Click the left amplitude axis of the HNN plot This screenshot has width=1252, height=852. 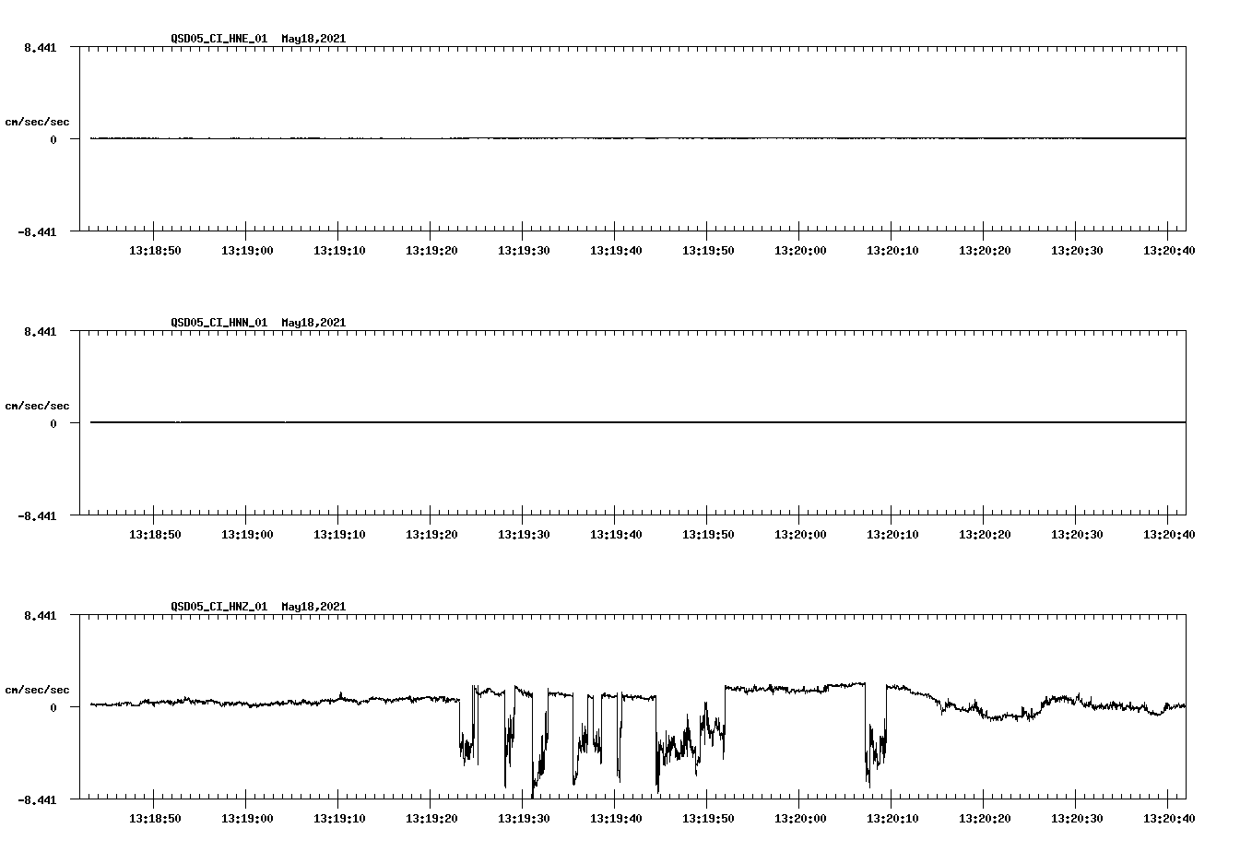(x=78, y=424)
